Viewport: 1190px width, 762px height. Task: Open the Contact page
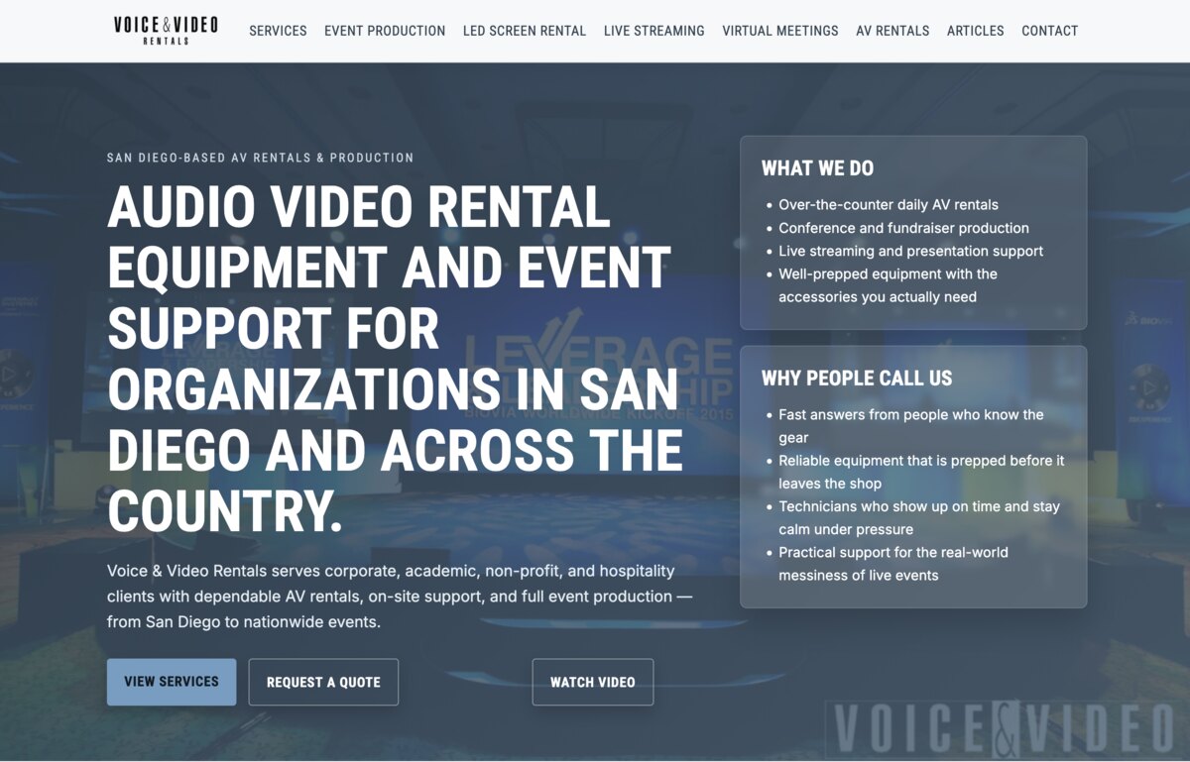(1049, 31)
